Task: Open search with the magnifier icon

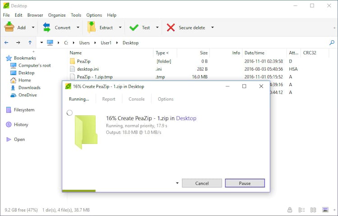Action: click(332, 43)
